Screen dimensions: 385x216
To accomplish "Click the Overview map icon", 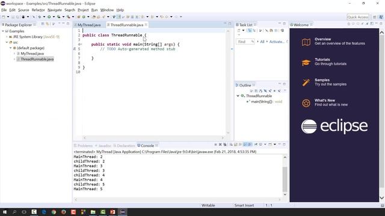I will 306,42.
